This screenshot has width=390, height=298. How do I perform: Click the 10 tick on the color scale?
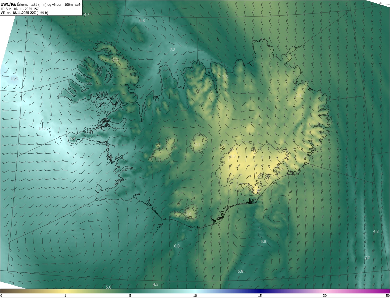pyautogui.click(x=195, y=296)
